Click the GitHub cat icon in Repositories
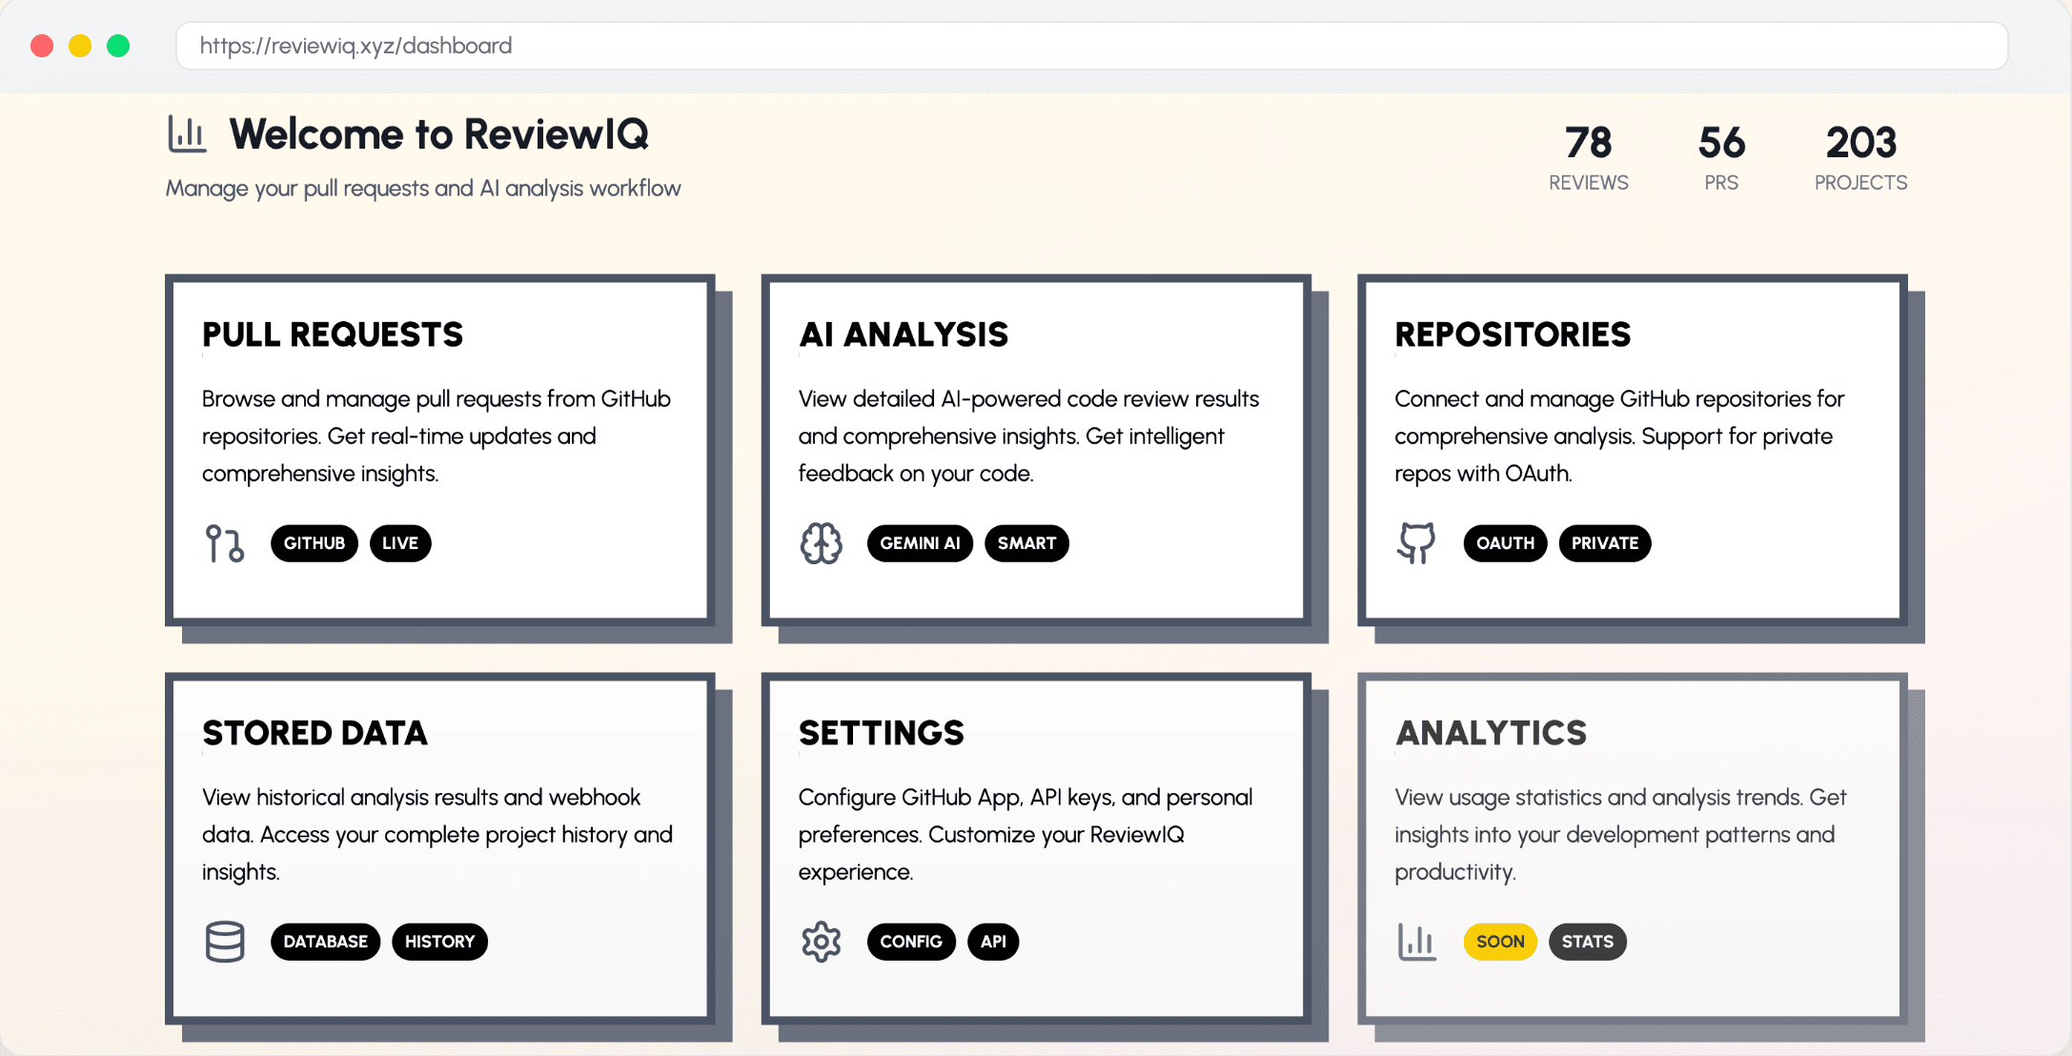Viewport: 2072px width, 1056px height. coord(1416,543)
